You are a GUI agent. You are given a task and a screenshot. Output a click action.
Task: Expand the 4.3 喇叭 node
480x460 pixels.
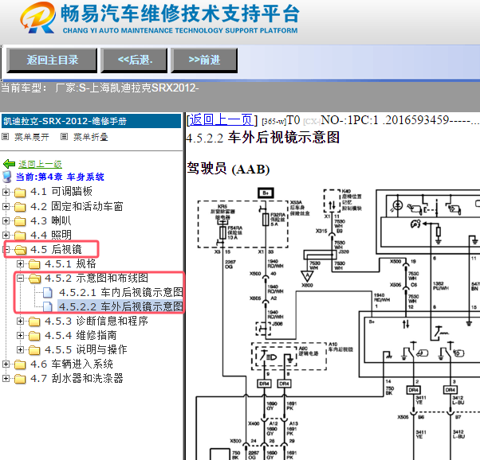coord(6,220)
